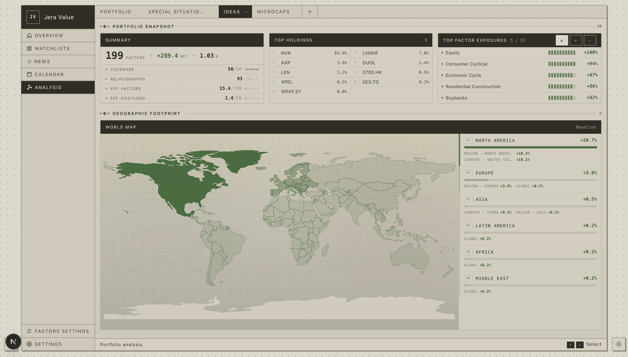The height and width of the screenshot is (357, 628).
Task: Click the 06 badge for Middle East
Action: 468,279
